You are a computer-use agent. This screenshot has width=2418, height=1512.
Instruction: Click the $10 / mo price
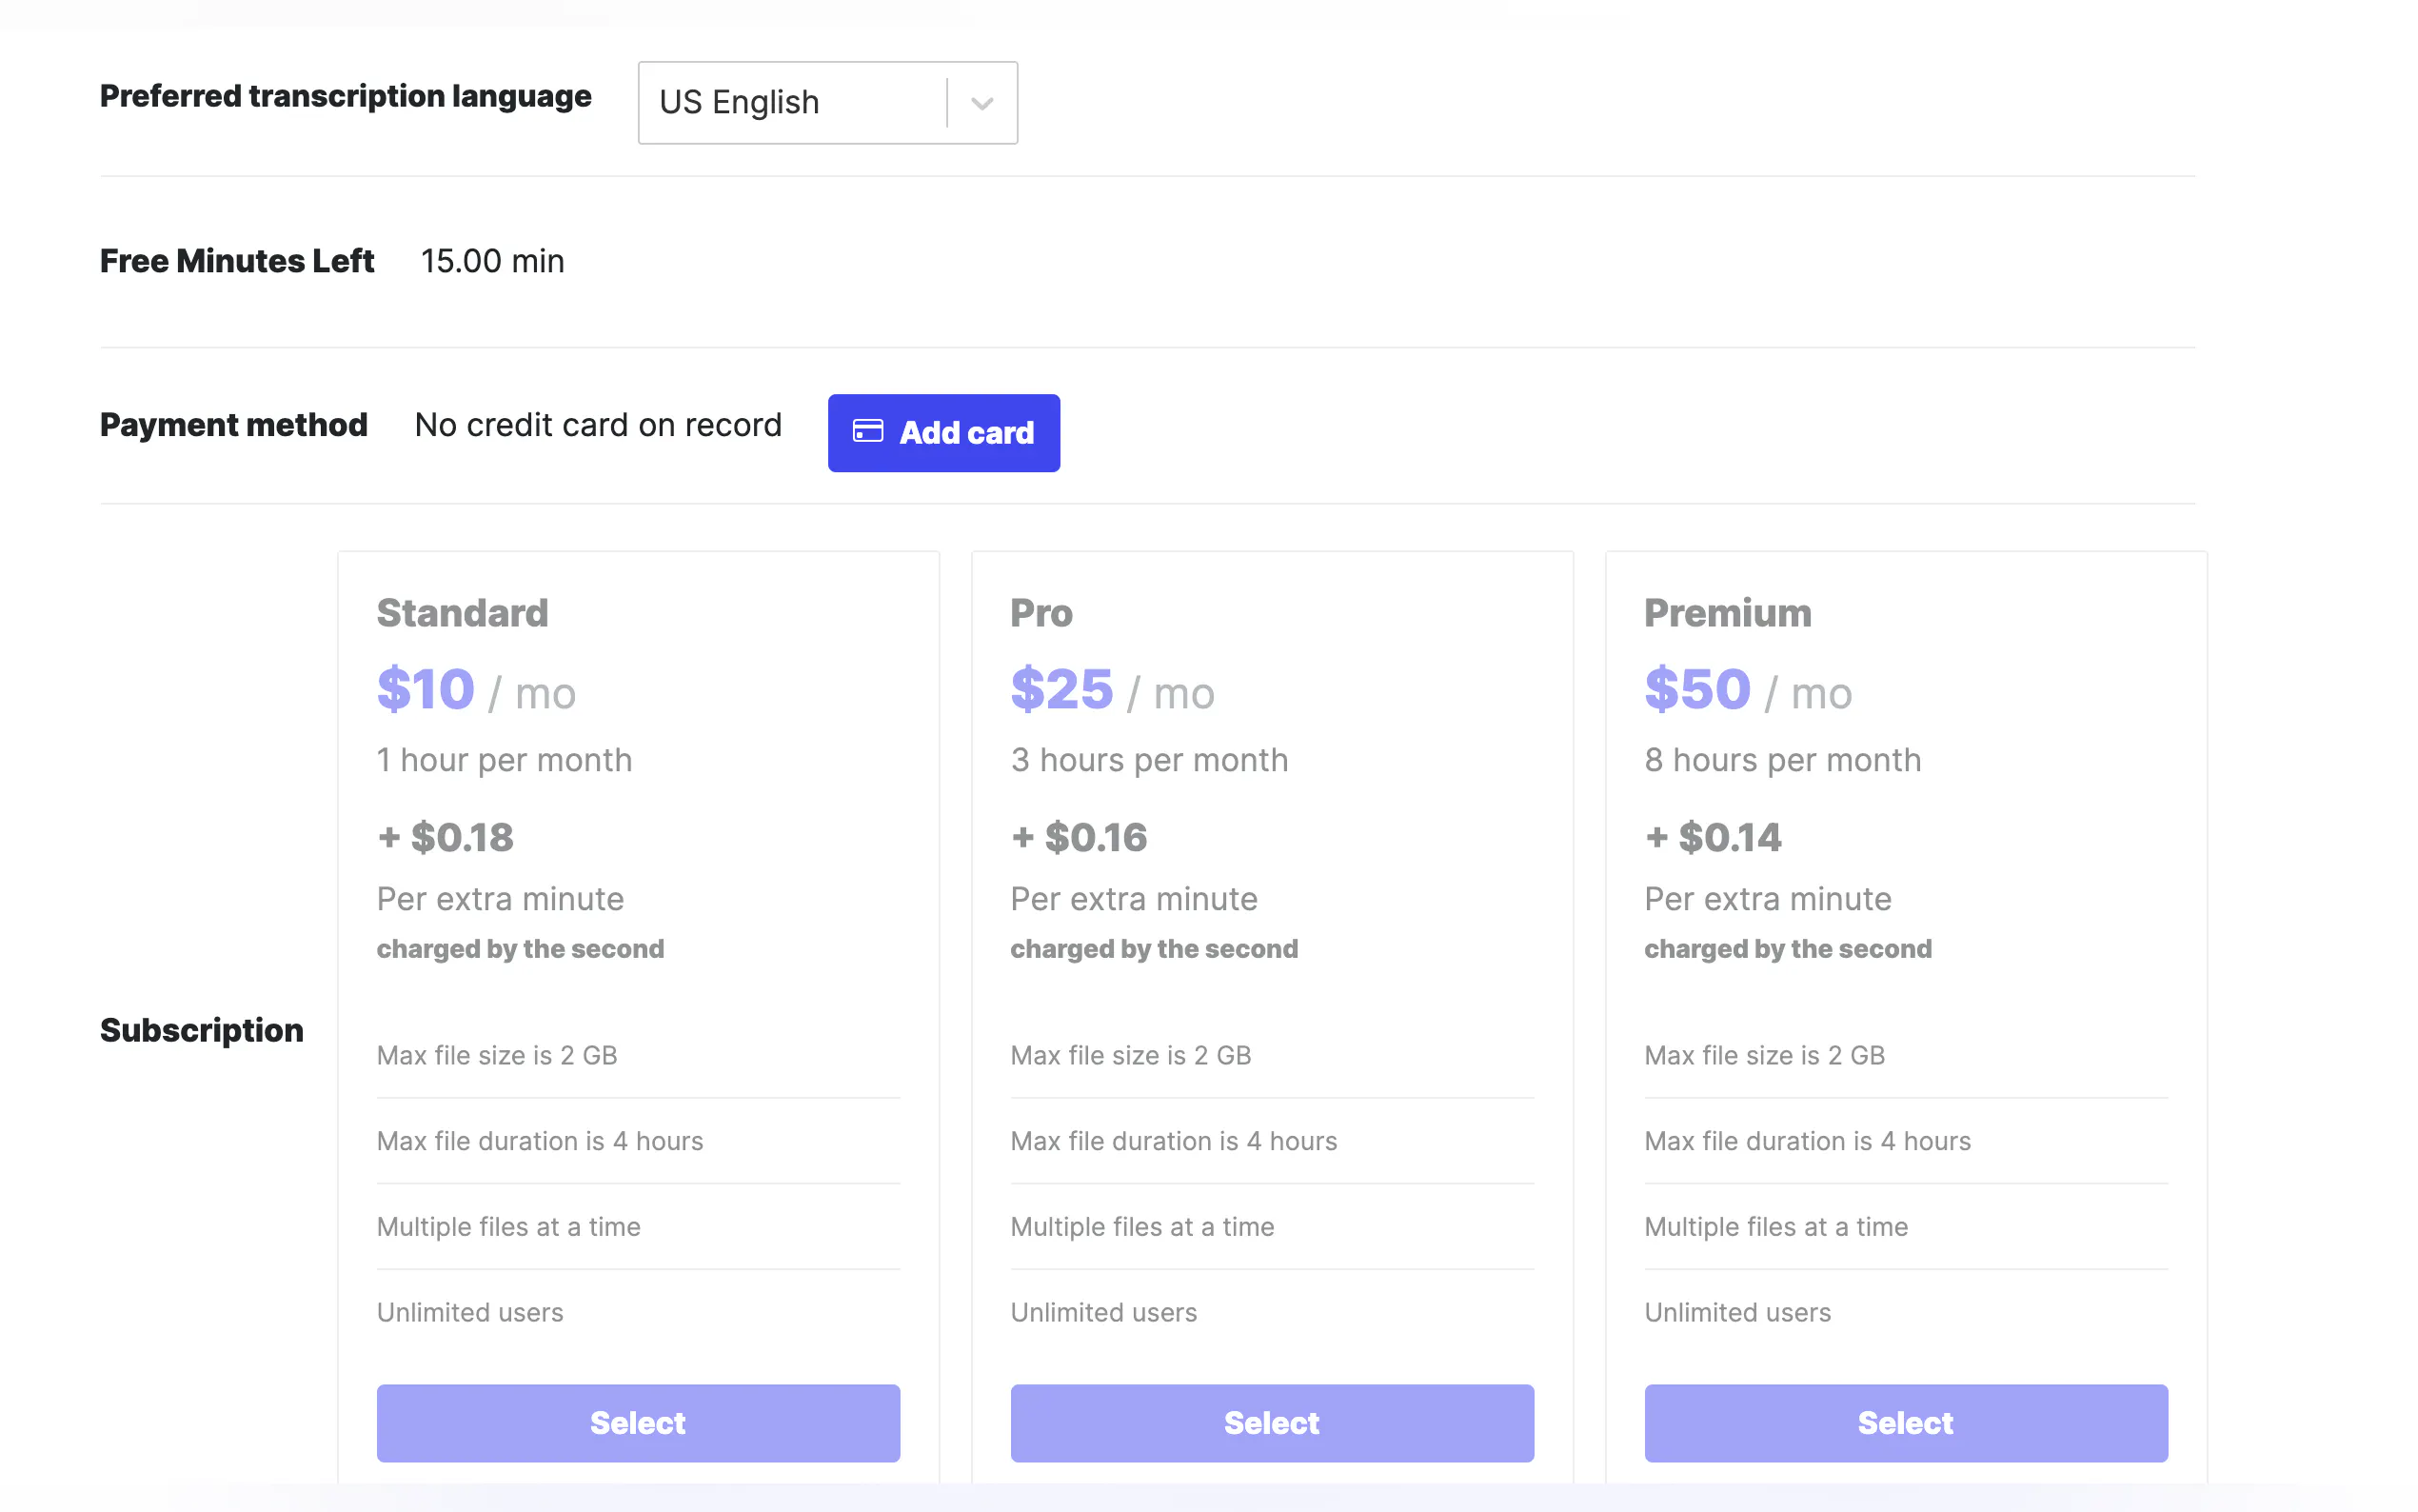(x=476, y=690)
